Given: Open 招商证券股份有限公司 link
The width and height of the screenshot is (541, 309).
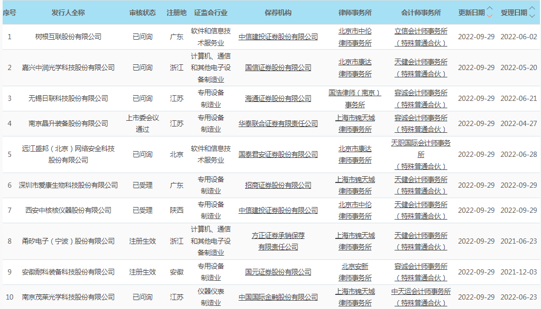Looking at the screenshot, I should (278, 186).
